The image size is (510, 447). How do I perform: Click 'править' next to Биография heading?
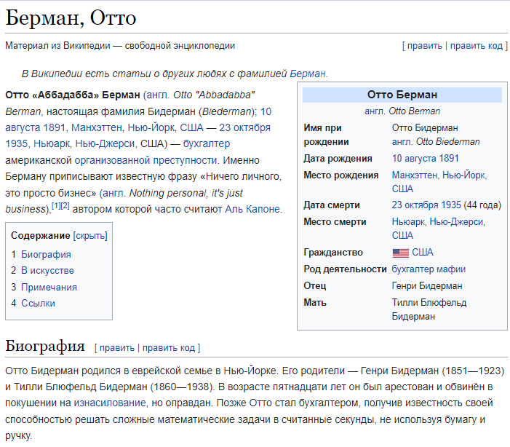(116, 348)
